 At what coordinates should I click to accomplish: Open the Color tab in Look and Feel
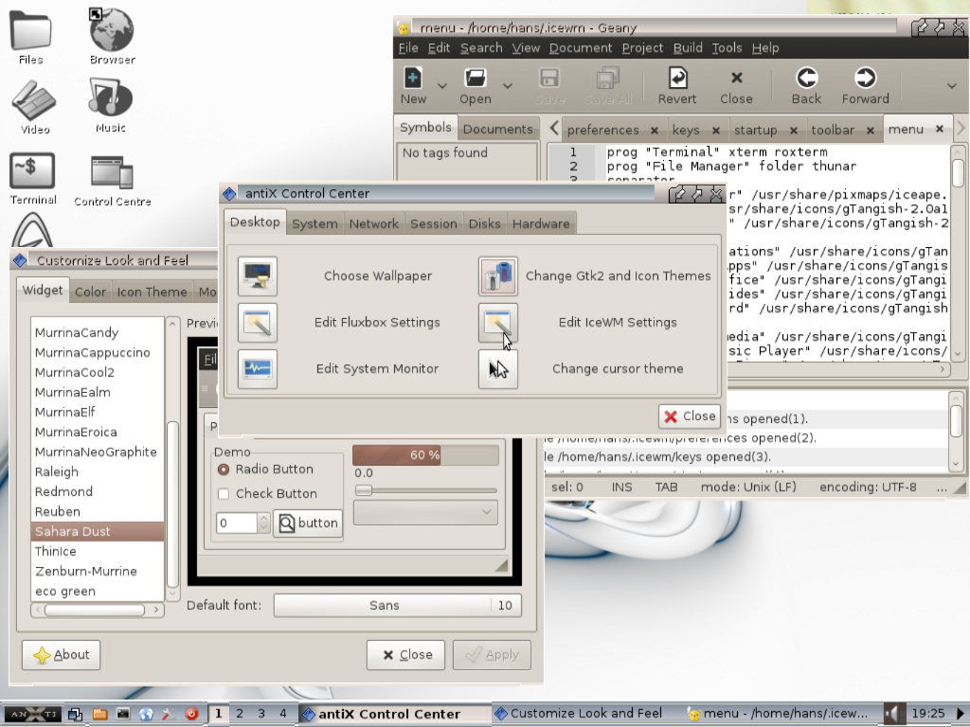[x=90, y=292]
